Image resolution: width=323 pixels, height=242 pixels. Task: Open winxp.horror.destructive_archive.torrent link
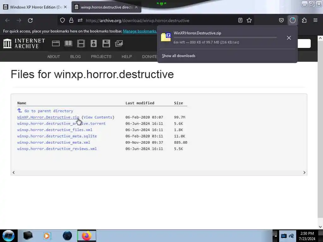click(x=62, y=124)
